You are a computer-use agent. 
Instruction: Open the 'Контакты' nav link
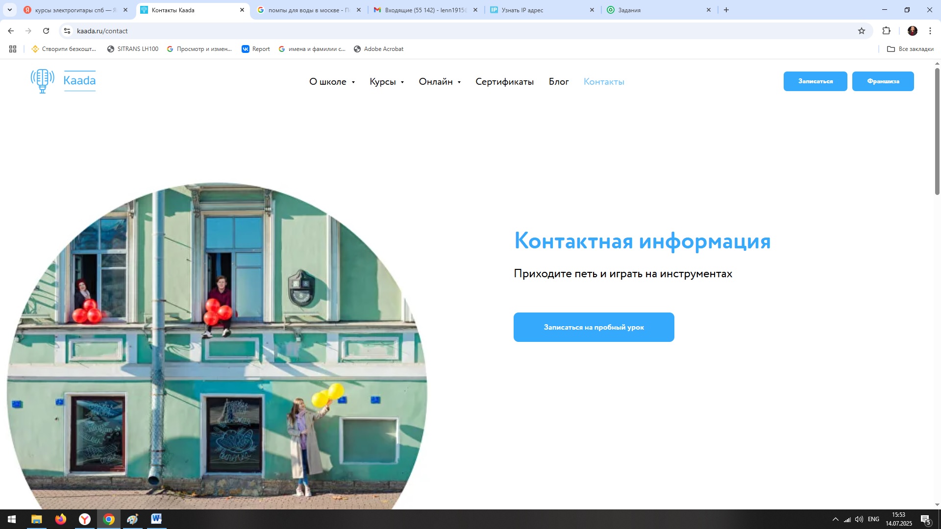(x=604, y=82)
